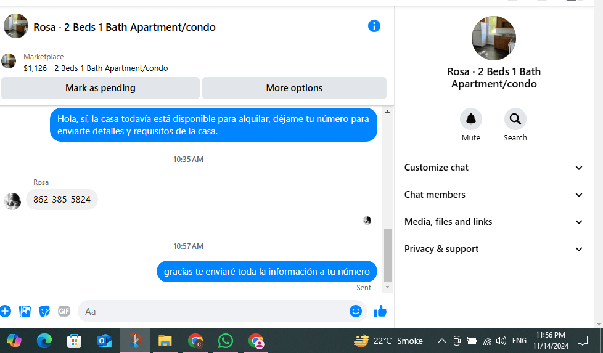Open battery status tray icon
603x353 pixels.
(472, 341)
